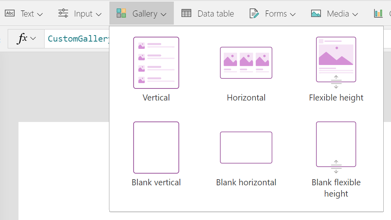Select the Vertical gallery layout icon
This screenshot has width=391, height=220.
(x=156, y=63)
